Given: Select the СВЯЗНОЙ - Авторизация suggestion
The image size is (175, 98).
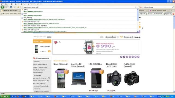Looking at the screenshot, I should (79, 23).
